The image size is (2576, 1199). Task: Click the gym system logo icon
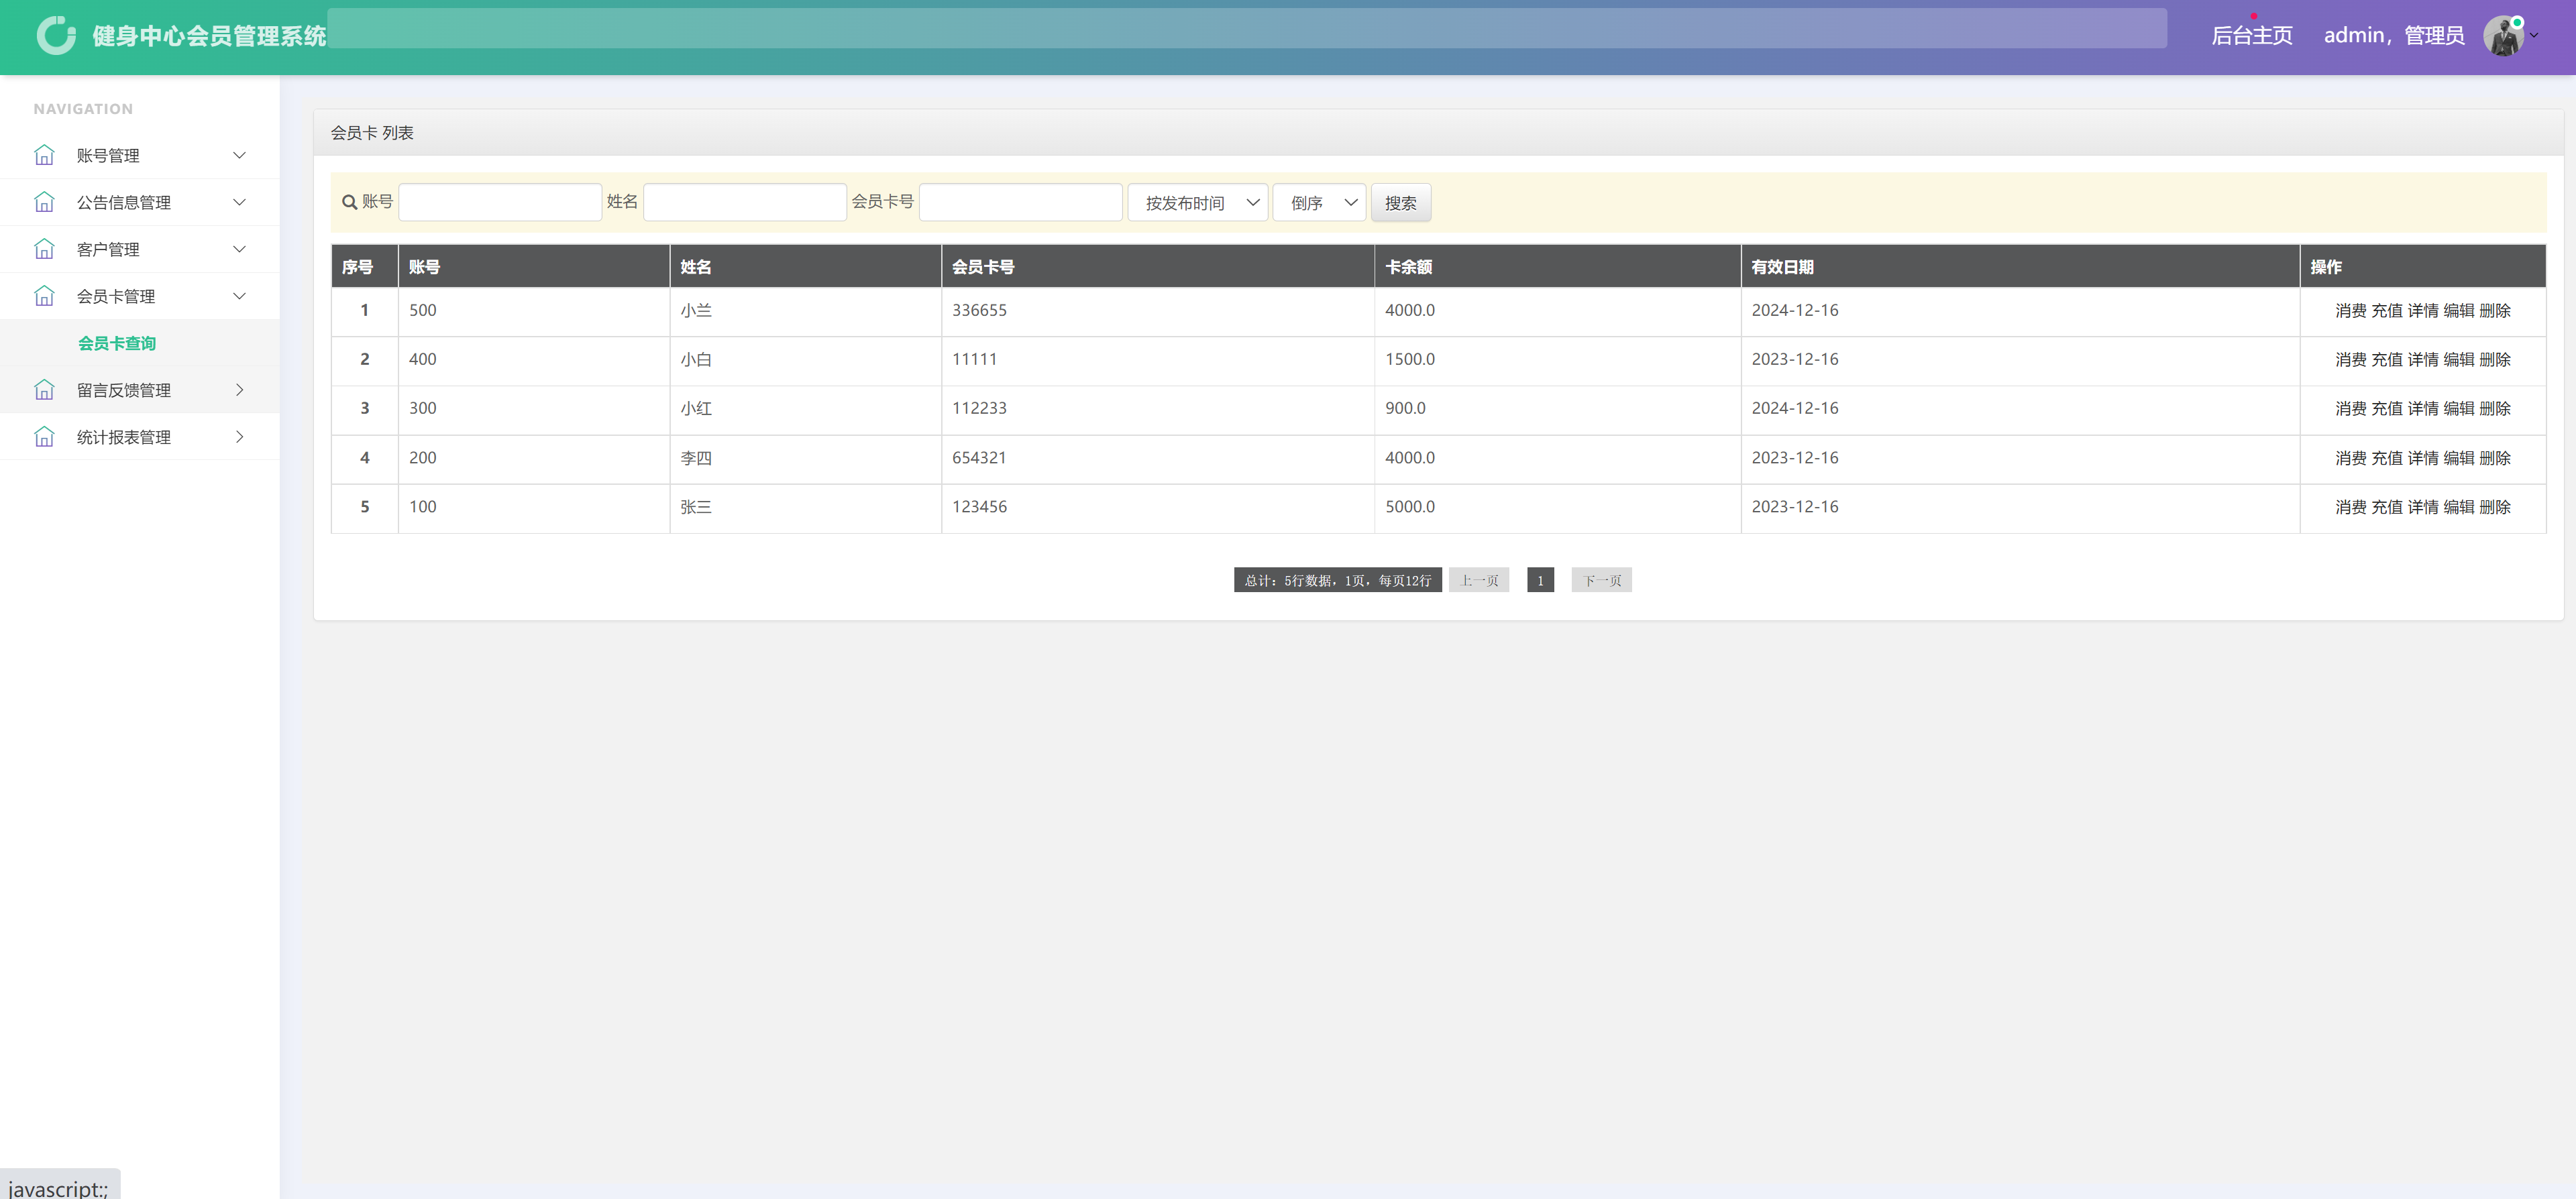coord(57,35)
